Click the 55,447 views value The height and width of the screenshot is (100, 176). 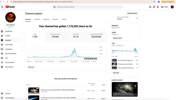pyautogui.click(x=103, y=98)
